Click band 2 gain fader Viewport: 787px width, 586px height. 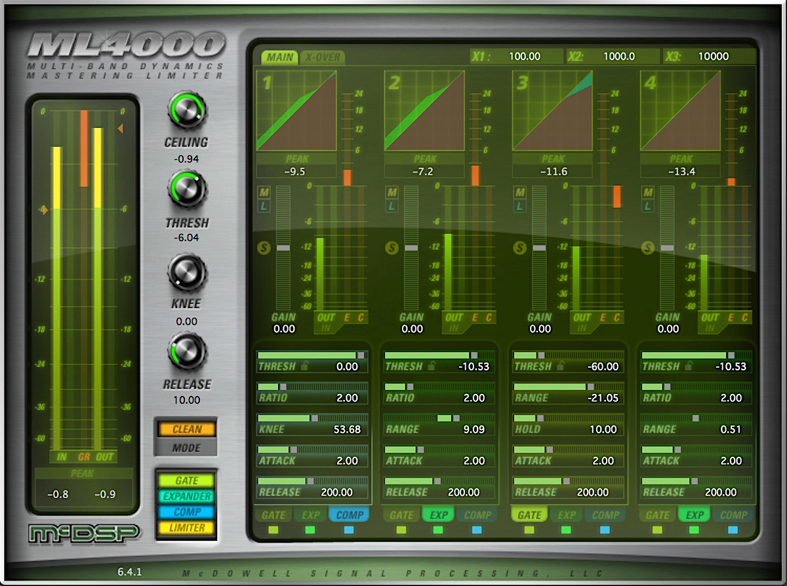click(411, 248)
